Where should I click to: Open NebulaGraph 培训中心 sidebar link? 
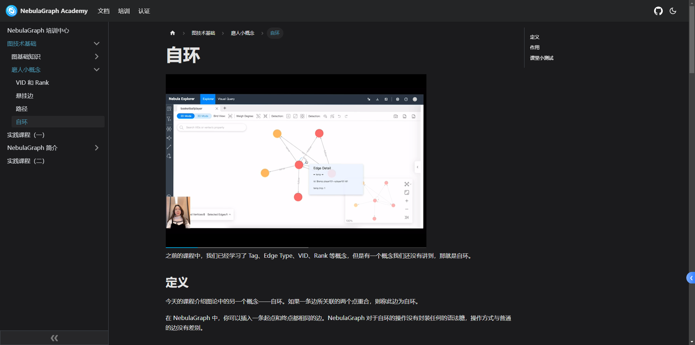(x=38, y=30)
